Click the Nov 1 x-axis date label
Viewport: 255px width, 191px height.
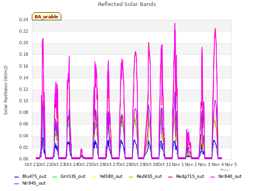[178, 164]
